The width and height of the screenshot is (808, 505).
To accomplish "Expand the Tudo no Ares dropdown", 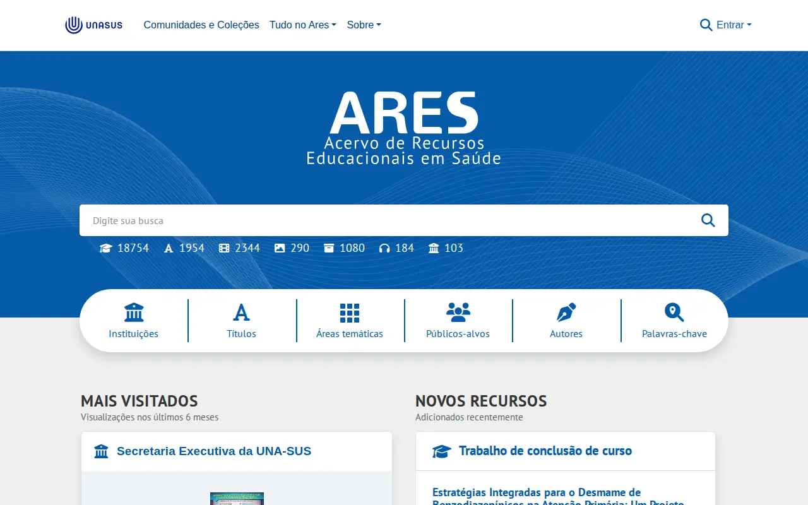I will coord(303,25).
